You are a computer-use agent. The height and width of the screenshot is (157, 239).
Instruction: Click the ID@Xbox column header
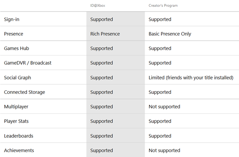click(x=98, y=6)
